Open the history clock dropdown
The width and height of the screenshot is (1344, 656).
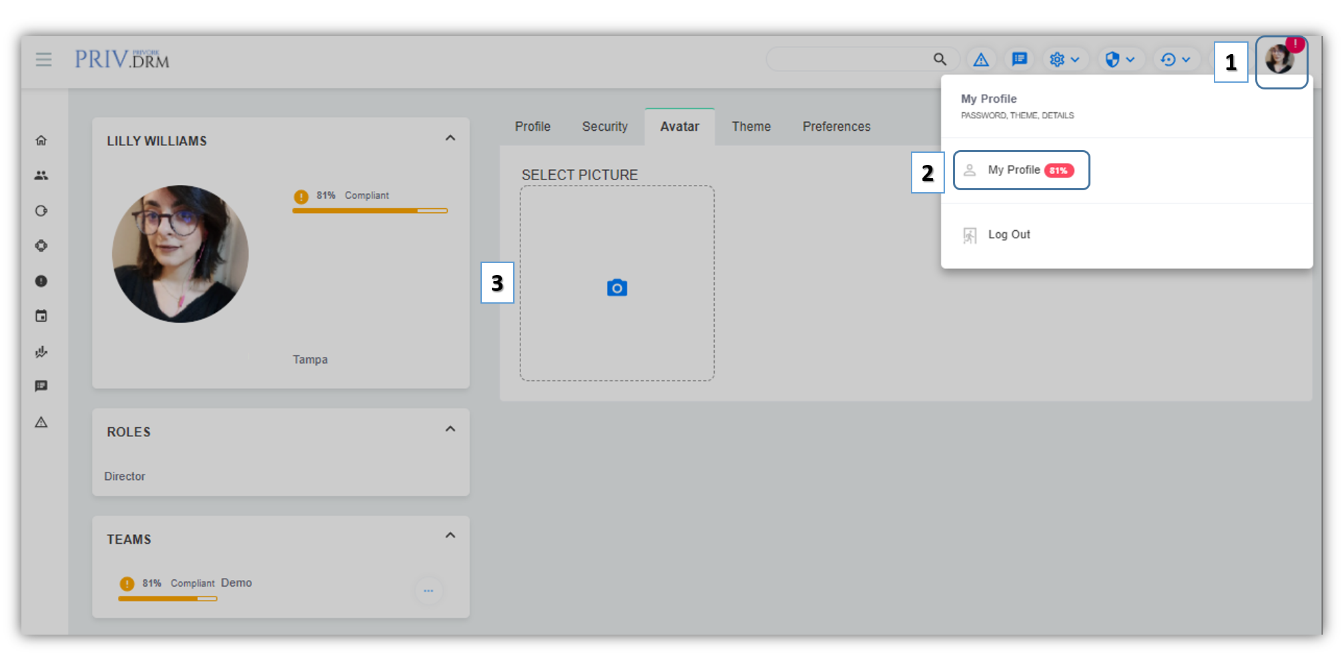[1175, 59]
